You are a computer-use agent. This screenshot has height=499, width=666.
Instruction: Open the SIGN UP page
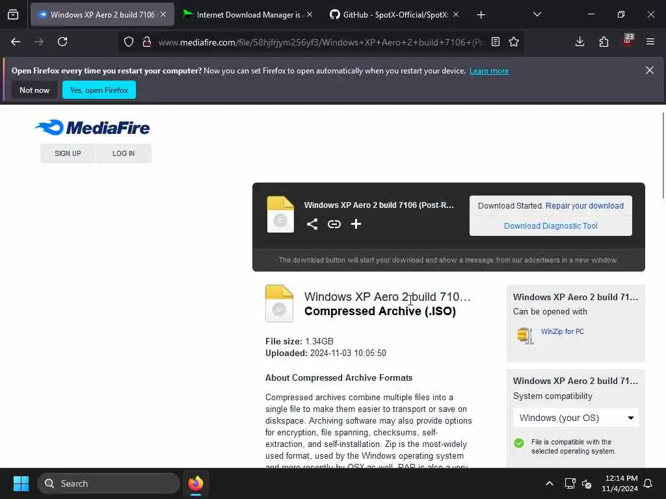tap(68, 153)
